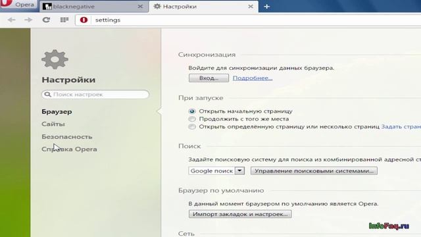The image size is (421, 237).
Task: Open the Задать страницы link
Action: 401,126
